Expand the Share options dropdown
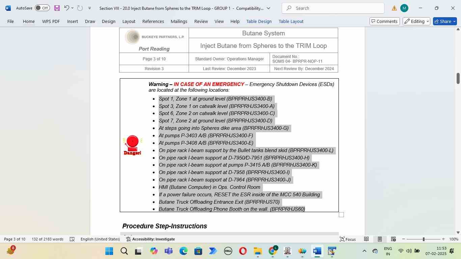The image size is (461, 259). click(x=454, y=21)
